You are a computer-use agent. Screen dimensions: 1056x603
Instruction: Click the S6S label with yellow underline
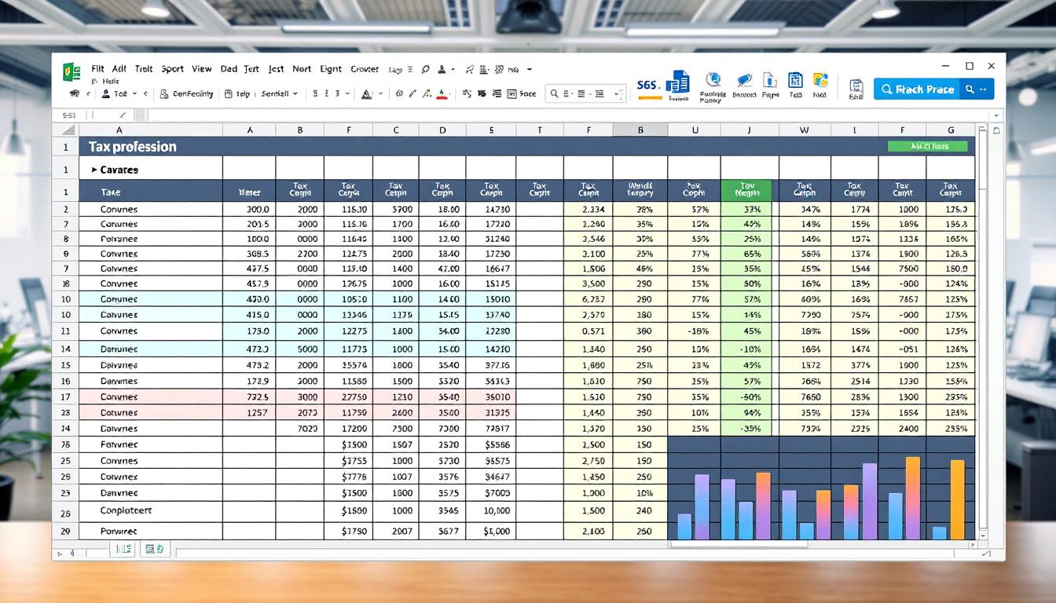pyautogui.click(x=648, y=88)
